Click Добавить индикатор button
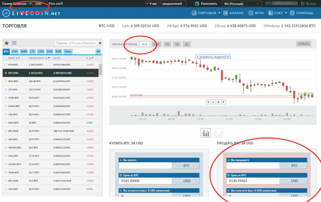Screen dimensions: 321x202 (x=213, y=57)
